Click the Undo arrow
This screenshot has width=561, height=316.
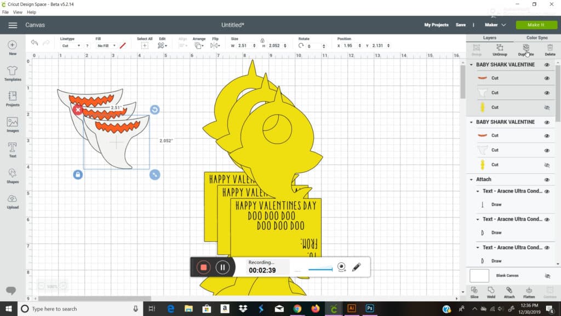pyautogui.click(x=35, y=43)
